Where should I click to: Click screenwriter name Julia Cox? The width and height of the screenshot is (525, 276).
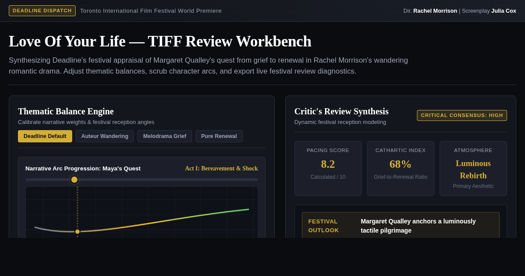coord(504,11)
